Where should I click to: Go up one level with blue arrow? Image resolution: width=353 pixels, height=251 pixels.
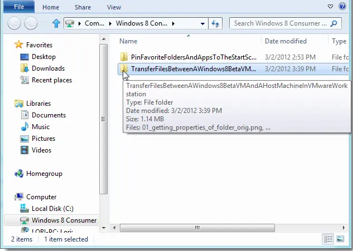(x=56, y=23)
